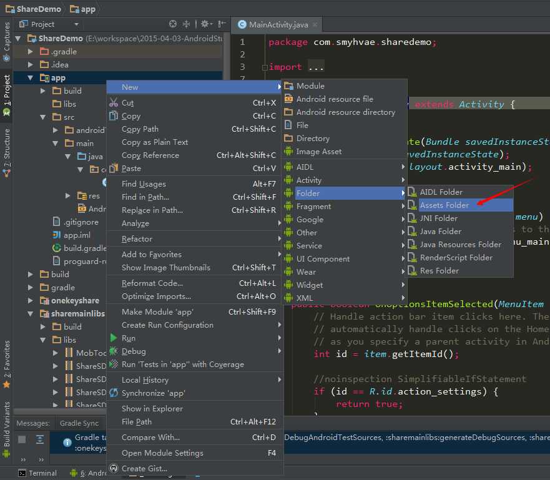
Task: Click the collapse all icon in Project panel
Action: [x=186, y=24]
